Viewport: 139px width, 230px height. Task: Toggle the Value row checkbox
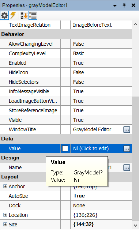coord(65,148)
